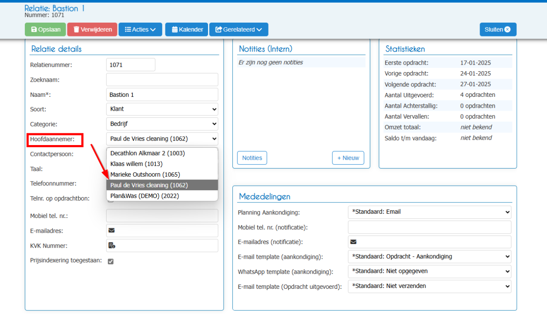Screen dimensions: 547x314
Task: Click the E-mailadres (notificatie) input field
Action: 430,242
